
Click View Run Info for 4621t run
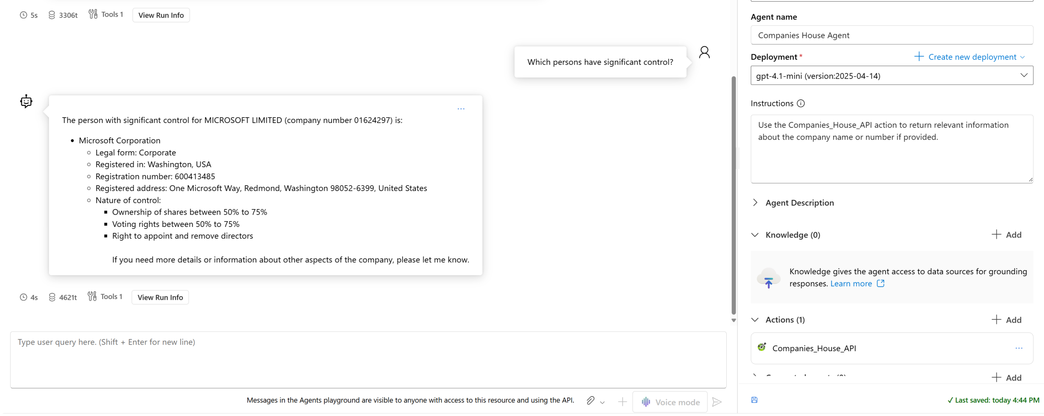160,297
